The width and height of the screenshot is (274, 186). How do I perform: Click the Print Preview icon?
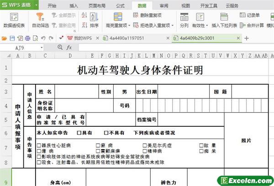click(x=36, y=38)
